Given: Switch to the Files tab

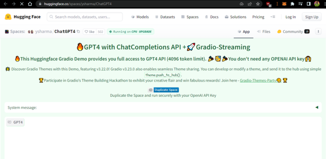Looking at the screenshot, I should coord(264,31).
